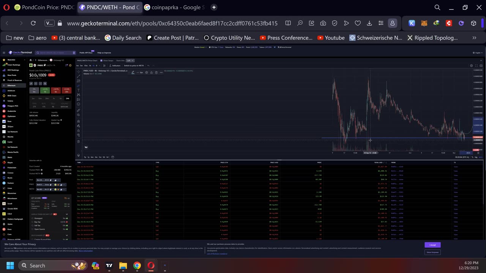Click the I Accept cookie button

pyautogui.click(x=432, y=245)
